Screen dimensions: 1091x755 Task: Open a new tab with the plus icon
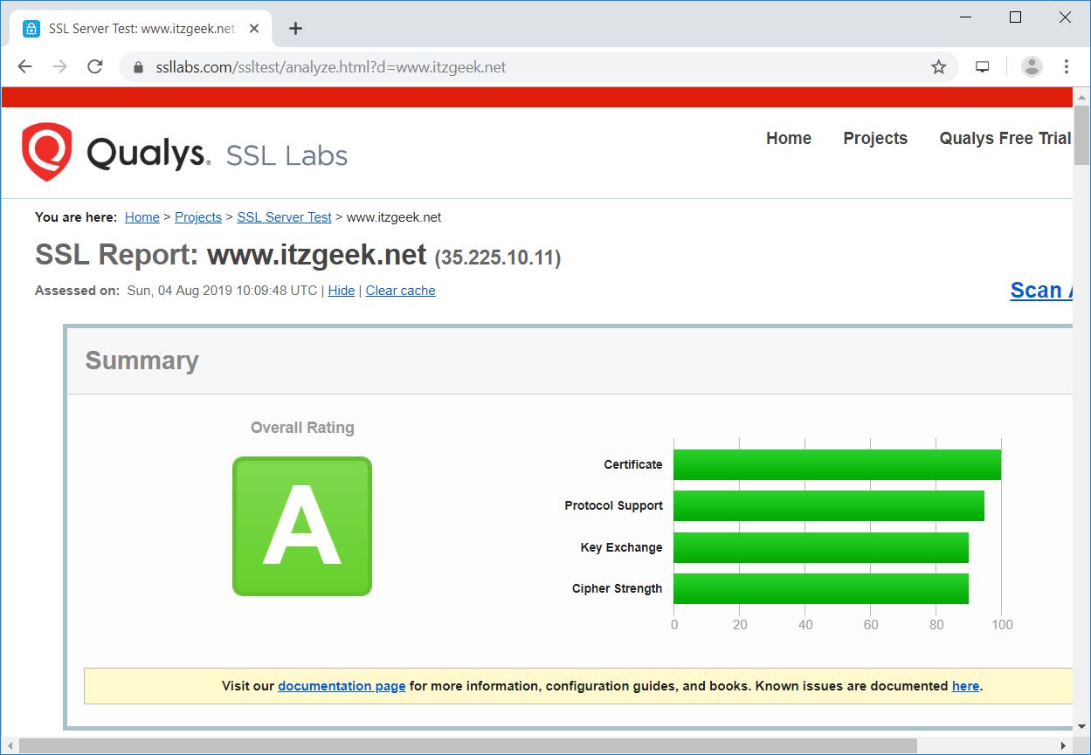295,28
